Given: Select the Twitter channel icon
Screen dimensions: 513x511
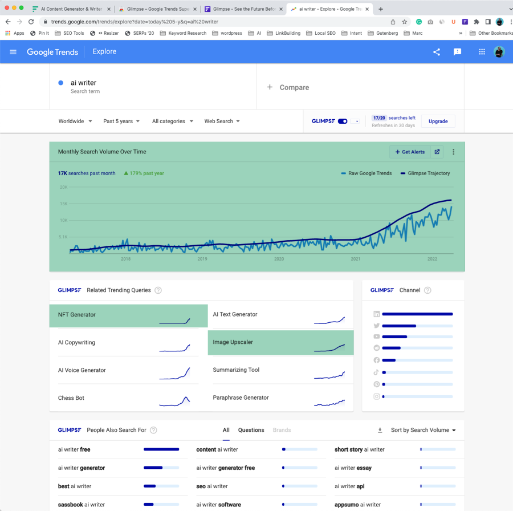Looking at the screenshot, I should pyautogui.click(x=377, y=326).
